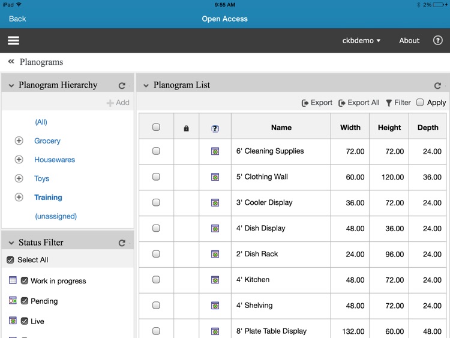Sort by the Name column header
The image size is (450, 338).
coord(281,127)
